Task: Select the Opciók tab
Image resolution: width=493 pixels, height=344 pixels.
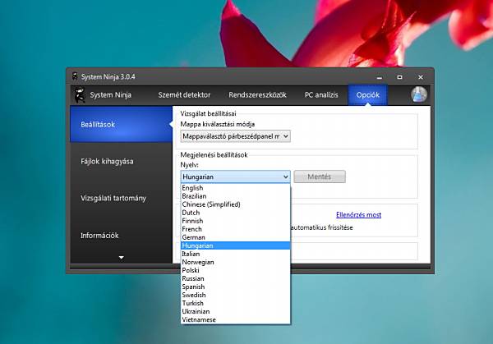Action: coord(368,95)
